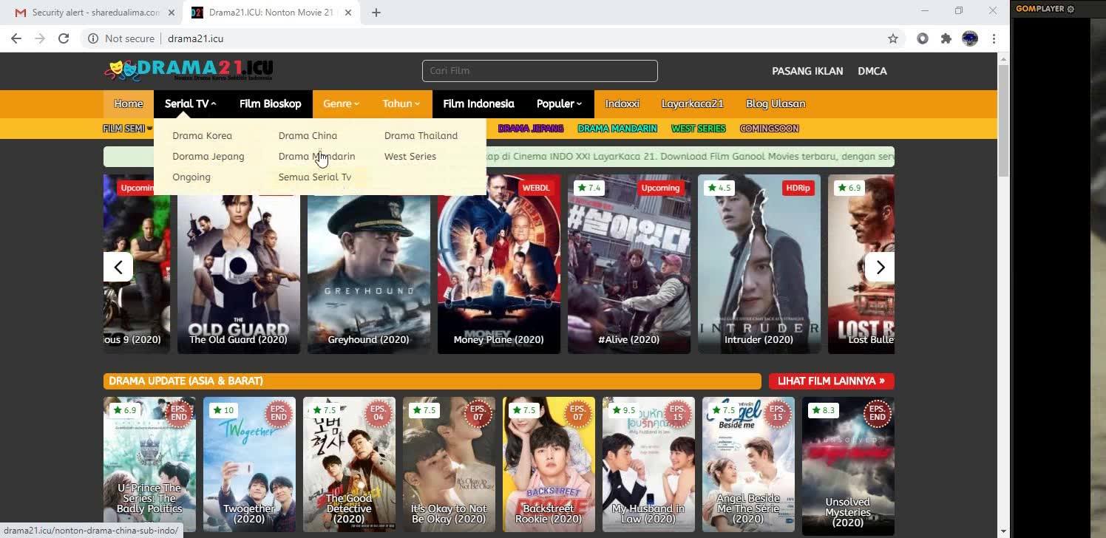Open the PASANG IKLAN link

(x=807, y=71)
